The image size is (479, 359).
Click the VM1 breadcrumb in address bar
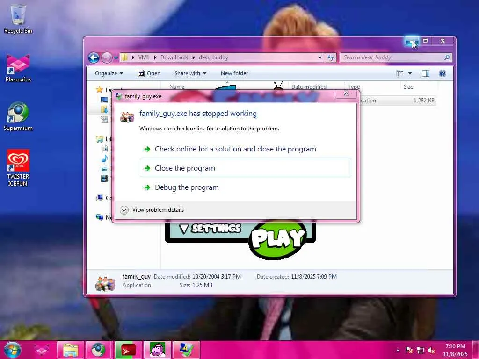tap(144, 57)
